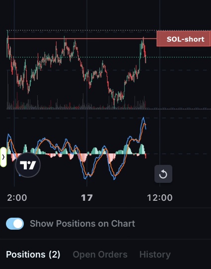Click the white dotted top price line
Image resolution: width=211 pixels, height=269 pixels.
(82, 30)
